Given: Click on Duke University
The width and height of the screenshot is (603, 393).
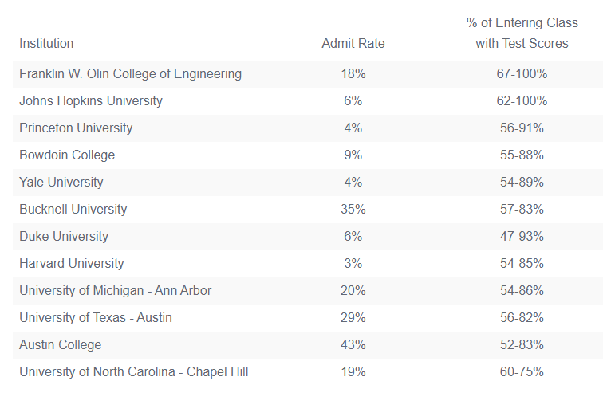Looking at the screenshot, I should pos(64,237).
